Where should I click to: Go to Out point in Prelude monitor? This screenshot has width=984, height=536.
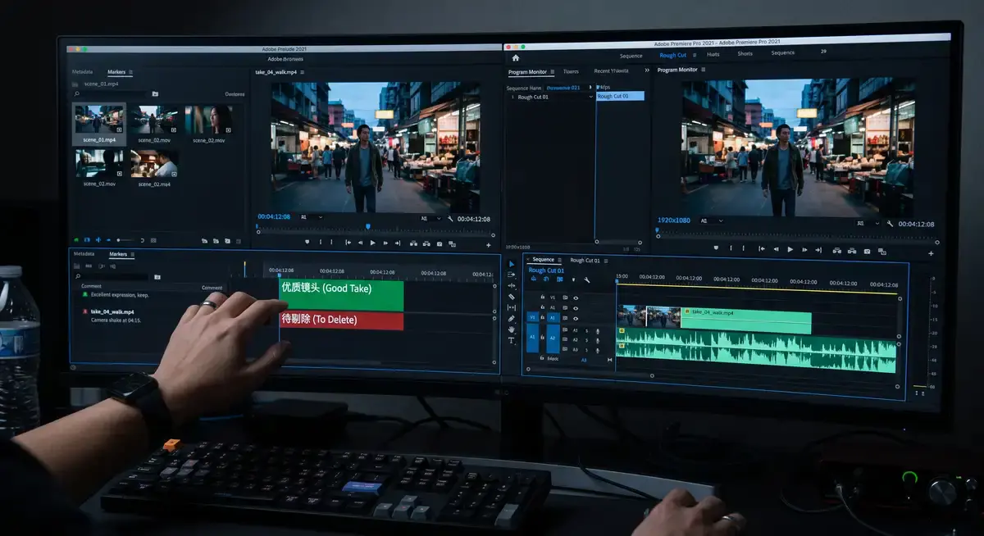(x=398, y=243)
